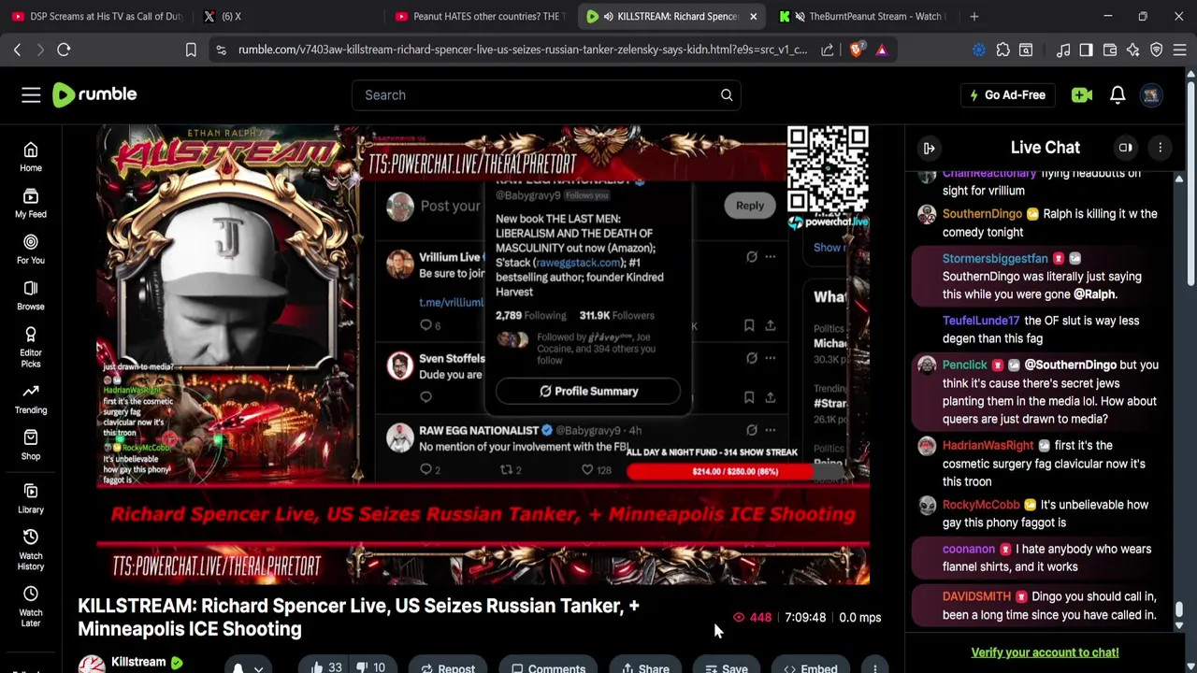Open Live Chat options three-dot menu
The height and width of the screenshot is (673, 1197).
click(x=1161, y=148)
